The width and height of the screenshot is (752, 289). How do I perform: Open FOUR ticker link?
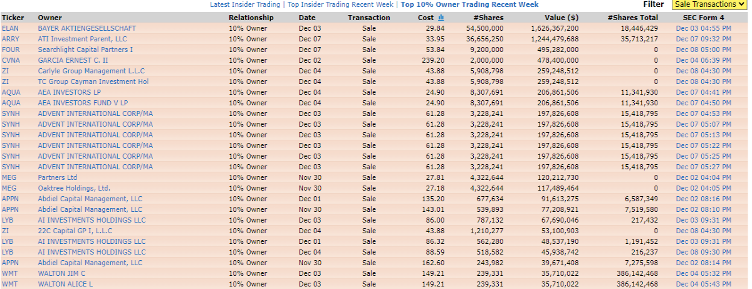pyautogui.click(x=11, y=50)
